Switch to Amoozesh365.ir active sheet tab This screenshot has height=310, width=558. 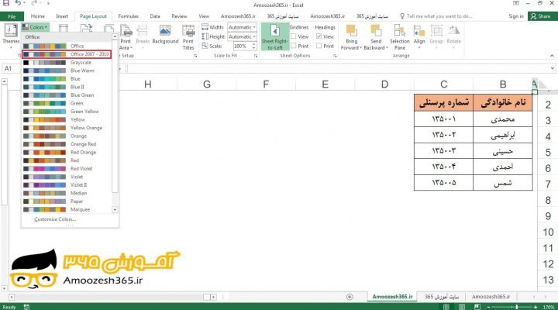click(392, 297)
